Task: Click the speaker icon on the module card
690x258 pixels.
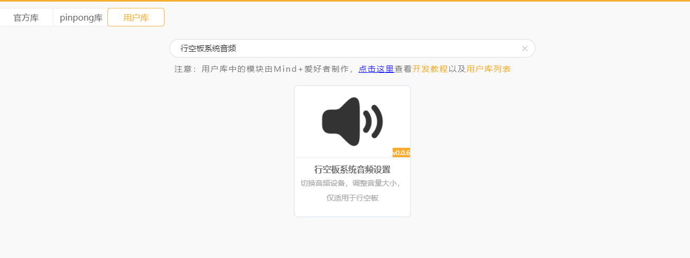Action: pos(341,122)
